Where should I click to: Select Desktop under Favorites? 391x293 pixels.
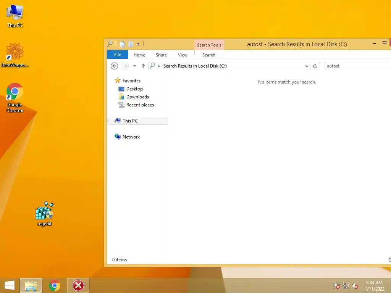click(x=134, y=89)
